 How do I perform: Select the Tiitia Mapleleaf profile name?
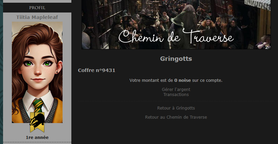click(x=37, y=17)
